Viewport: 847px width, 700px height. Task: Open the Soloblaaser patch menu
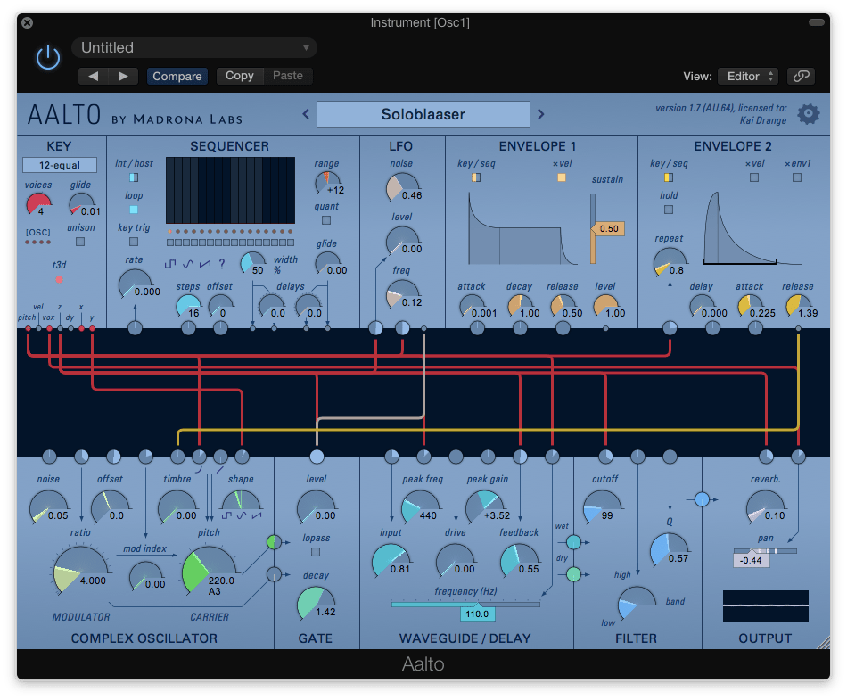click(423, 114)
